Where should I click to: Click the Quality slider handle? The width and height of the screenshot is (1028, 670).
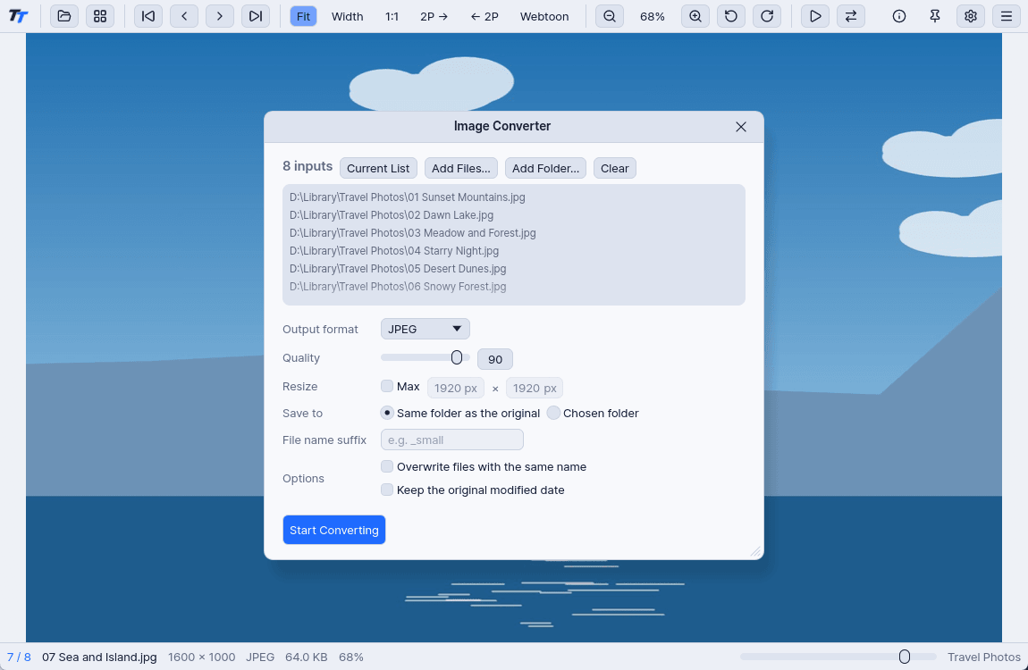coord(457,357)
